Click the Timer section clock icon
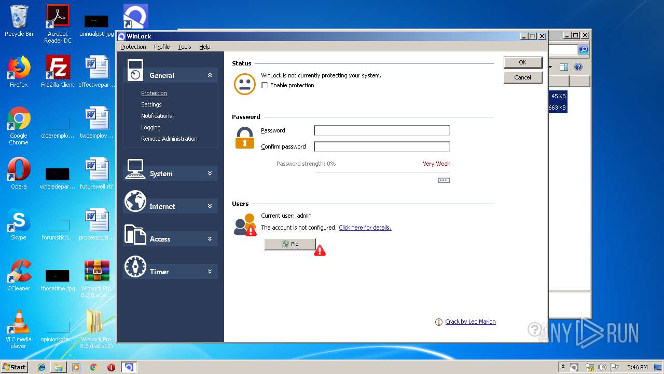Image resolution: width=664 pixels, height=374 pixels. pos(135,266)
